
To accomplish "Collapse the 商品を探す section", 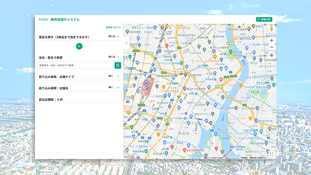I will click(x=114, y=37).
